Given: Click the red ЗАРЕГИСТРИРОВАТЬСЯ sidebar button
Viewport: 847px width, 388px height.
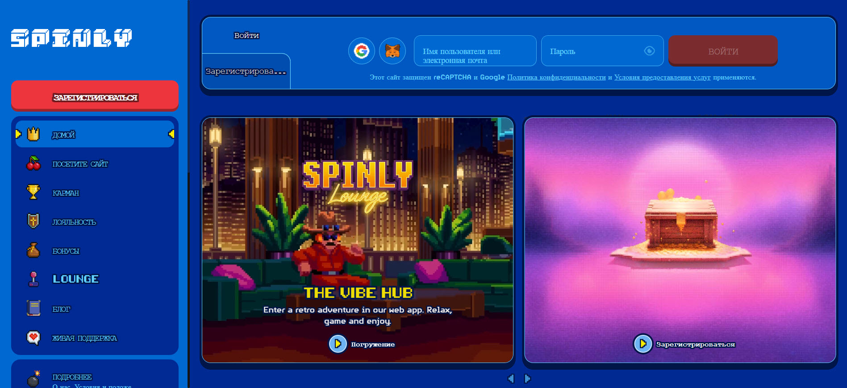Looking at the screenshot, I should (x=95, y=95).
